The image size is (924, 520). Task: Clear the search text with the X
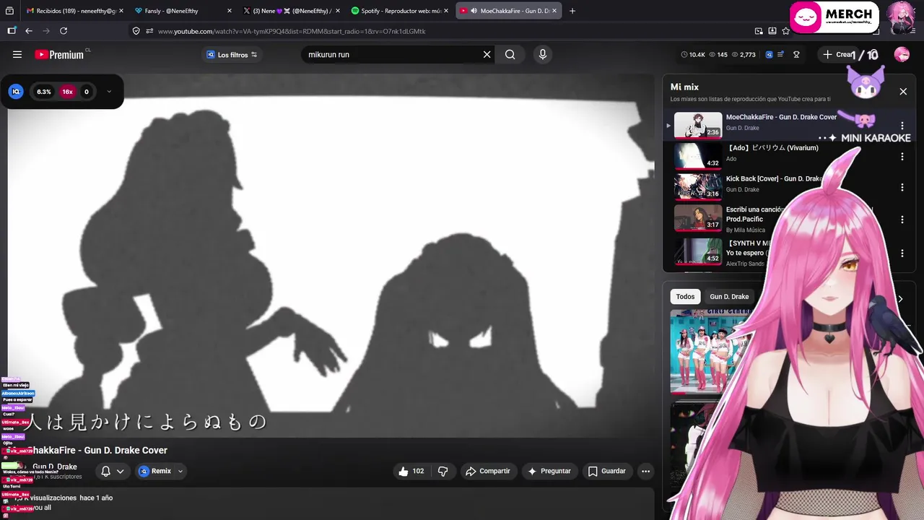(487, 54)
